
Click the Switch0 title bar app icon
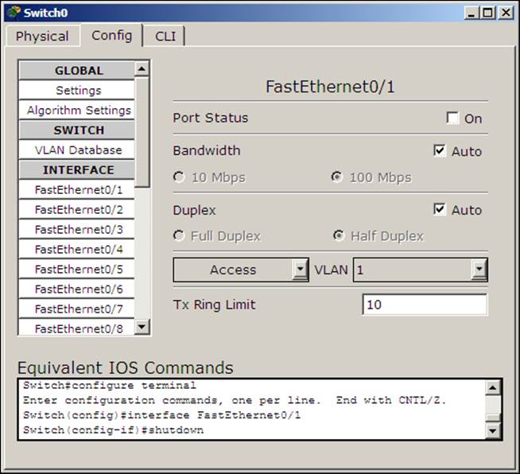click(x=14, y=12)
